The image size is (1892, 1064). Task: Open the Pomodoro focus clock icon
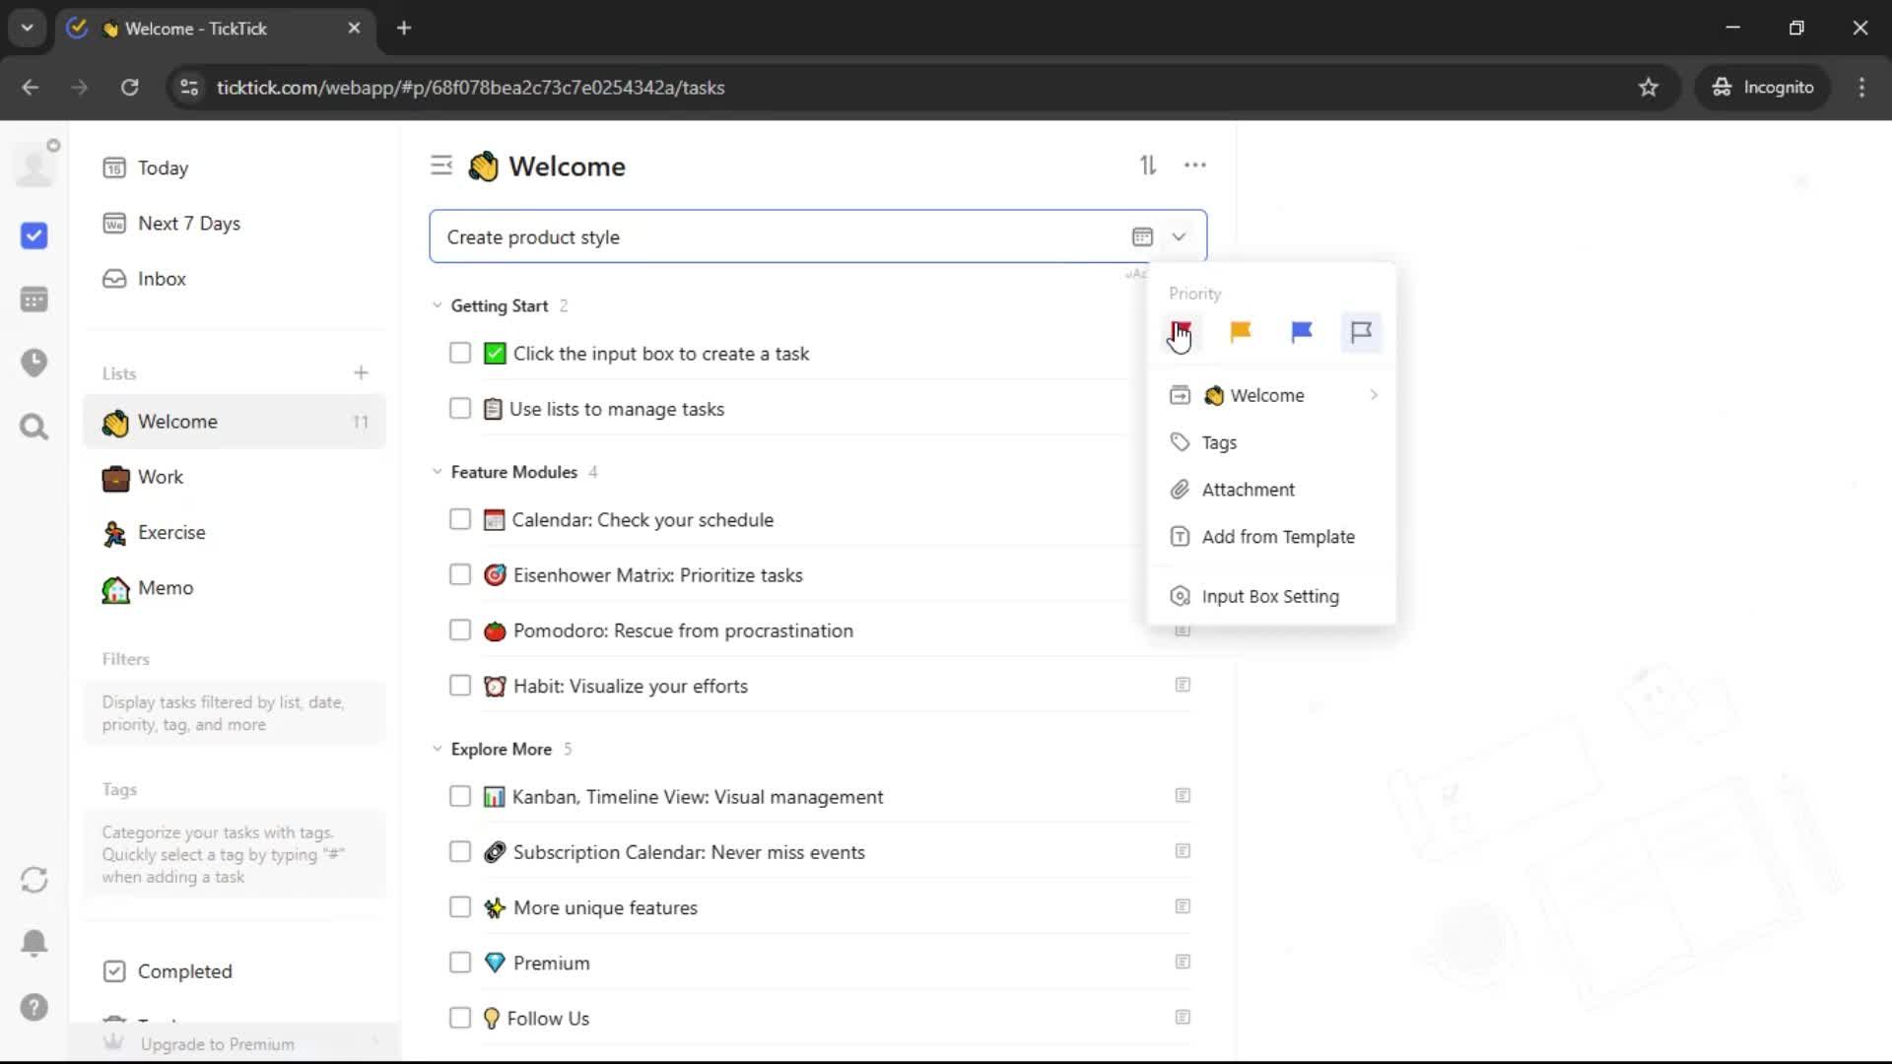tap(34, 363)
